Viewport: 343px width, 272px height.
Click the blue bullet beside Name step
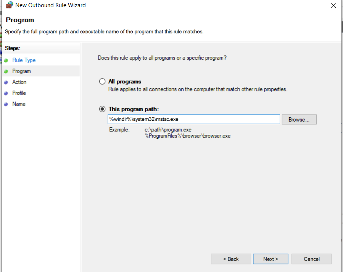tap(6, 104)
